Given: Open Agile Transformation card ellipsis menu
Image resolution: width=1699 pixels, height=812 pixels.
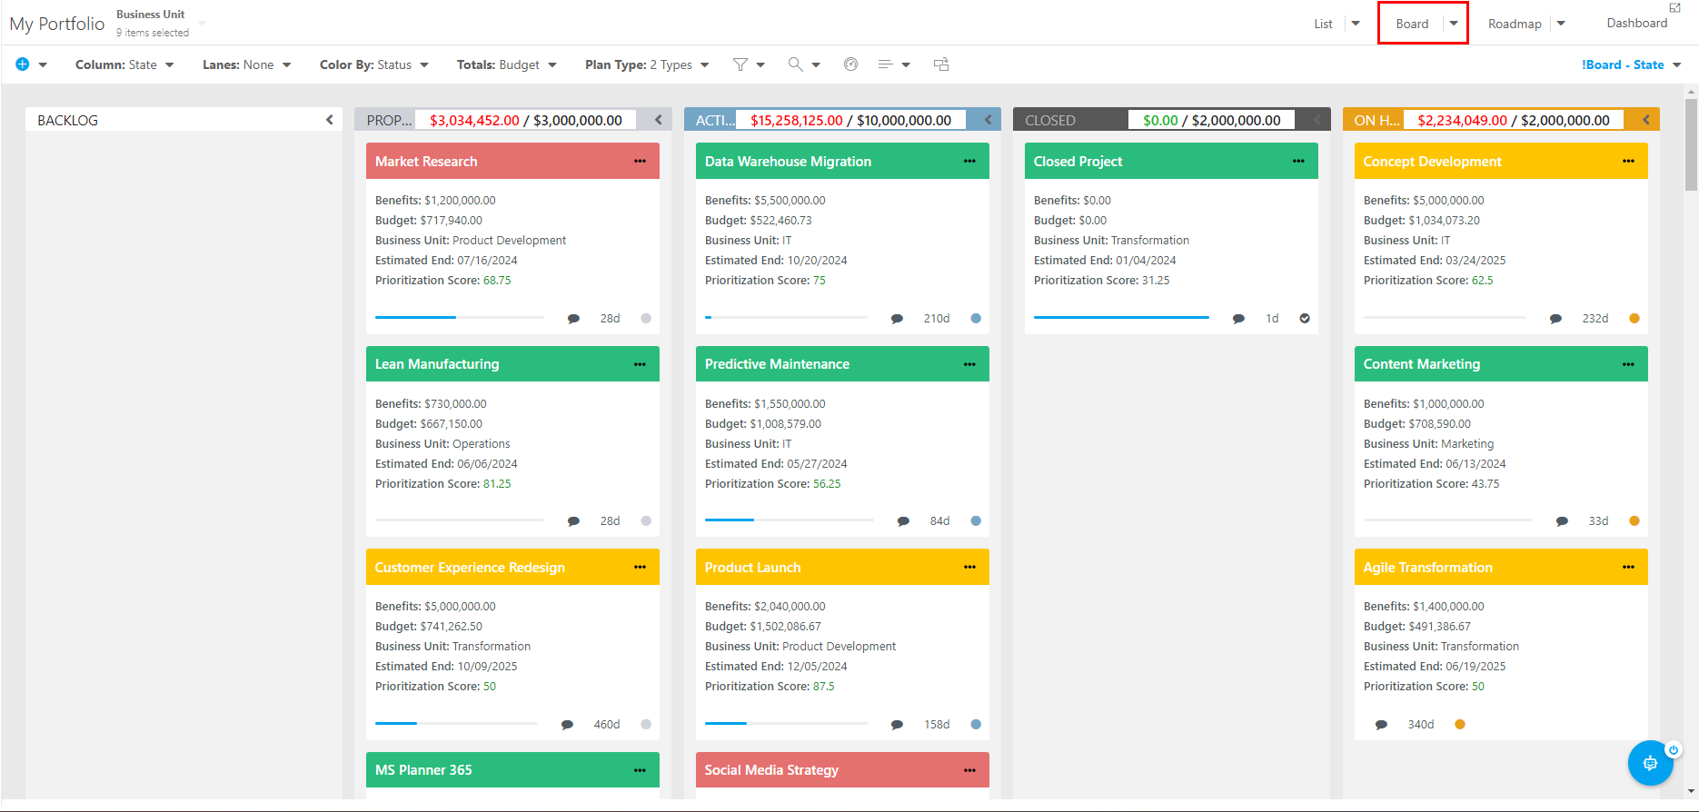Looking at the screenshot, I should 1629,567.
